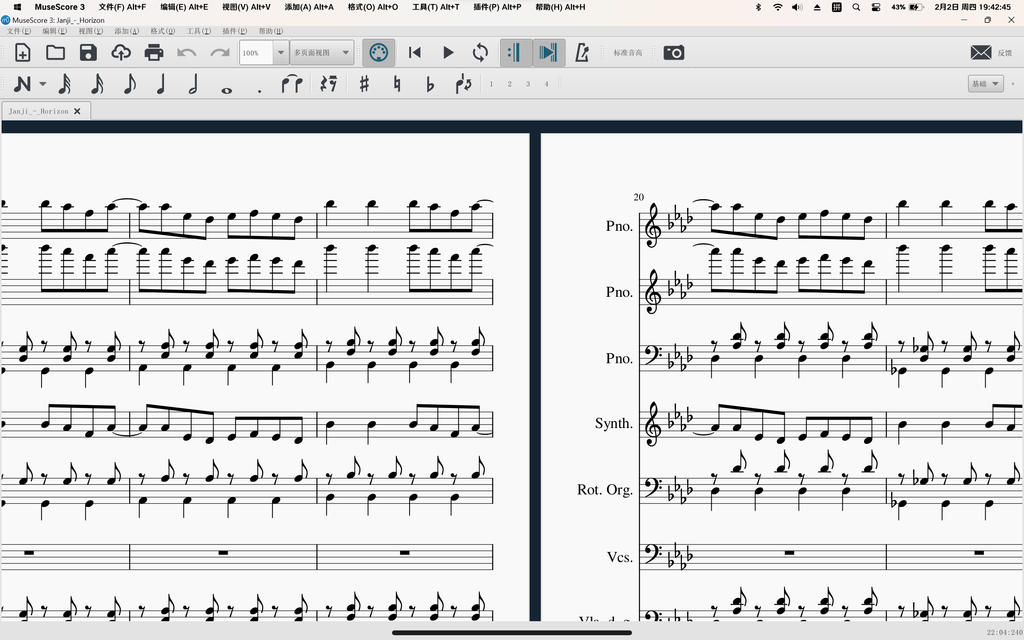Open the Format menu in MuseScore window
This screenshot has width=1024, height=640.
point(163,31)
